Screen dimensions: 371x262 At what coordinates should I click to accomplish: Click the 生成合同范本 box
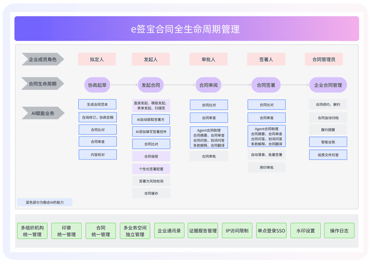[97, 104]
